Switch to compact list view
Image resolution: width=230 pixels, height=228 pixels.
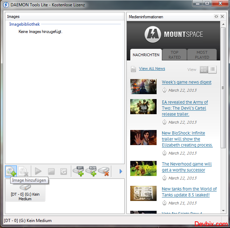click(x=212, y=69)
